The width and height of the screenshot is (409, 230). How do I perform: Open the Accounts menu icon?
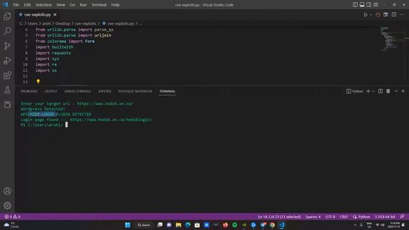(x=7, y=191)
